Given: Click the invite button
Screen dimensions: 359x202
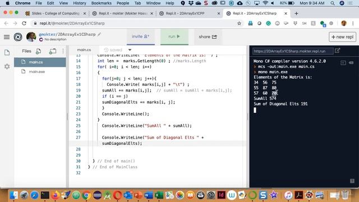Looking at the screenshot, I should tap(141, 36).
